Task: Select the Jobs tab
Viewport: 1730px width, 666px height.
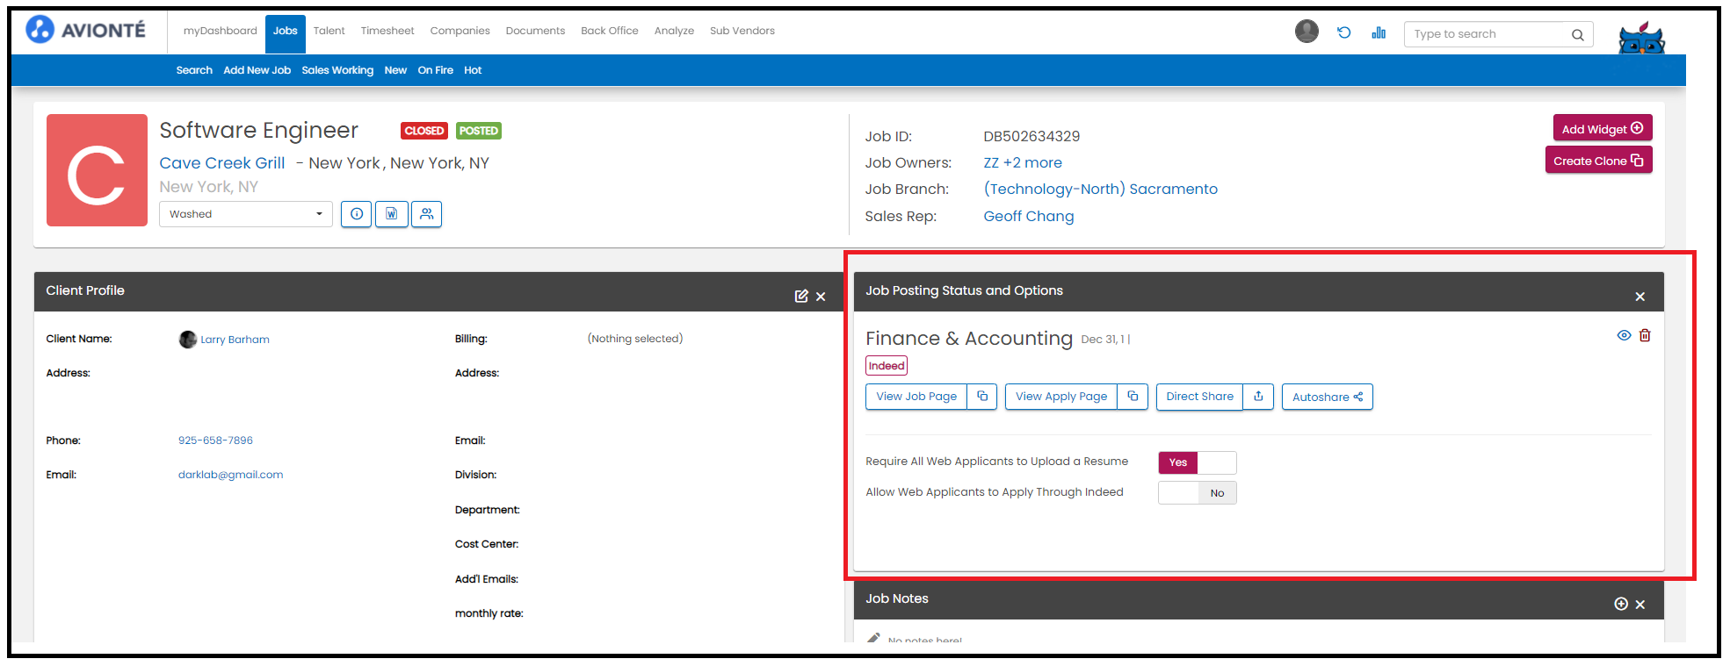Action: [x=285, y=33]
